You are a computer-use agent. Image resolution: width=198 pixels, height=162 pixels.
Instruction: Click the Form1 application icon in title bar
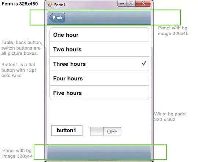pyautogui.click(x=49, y=5)
